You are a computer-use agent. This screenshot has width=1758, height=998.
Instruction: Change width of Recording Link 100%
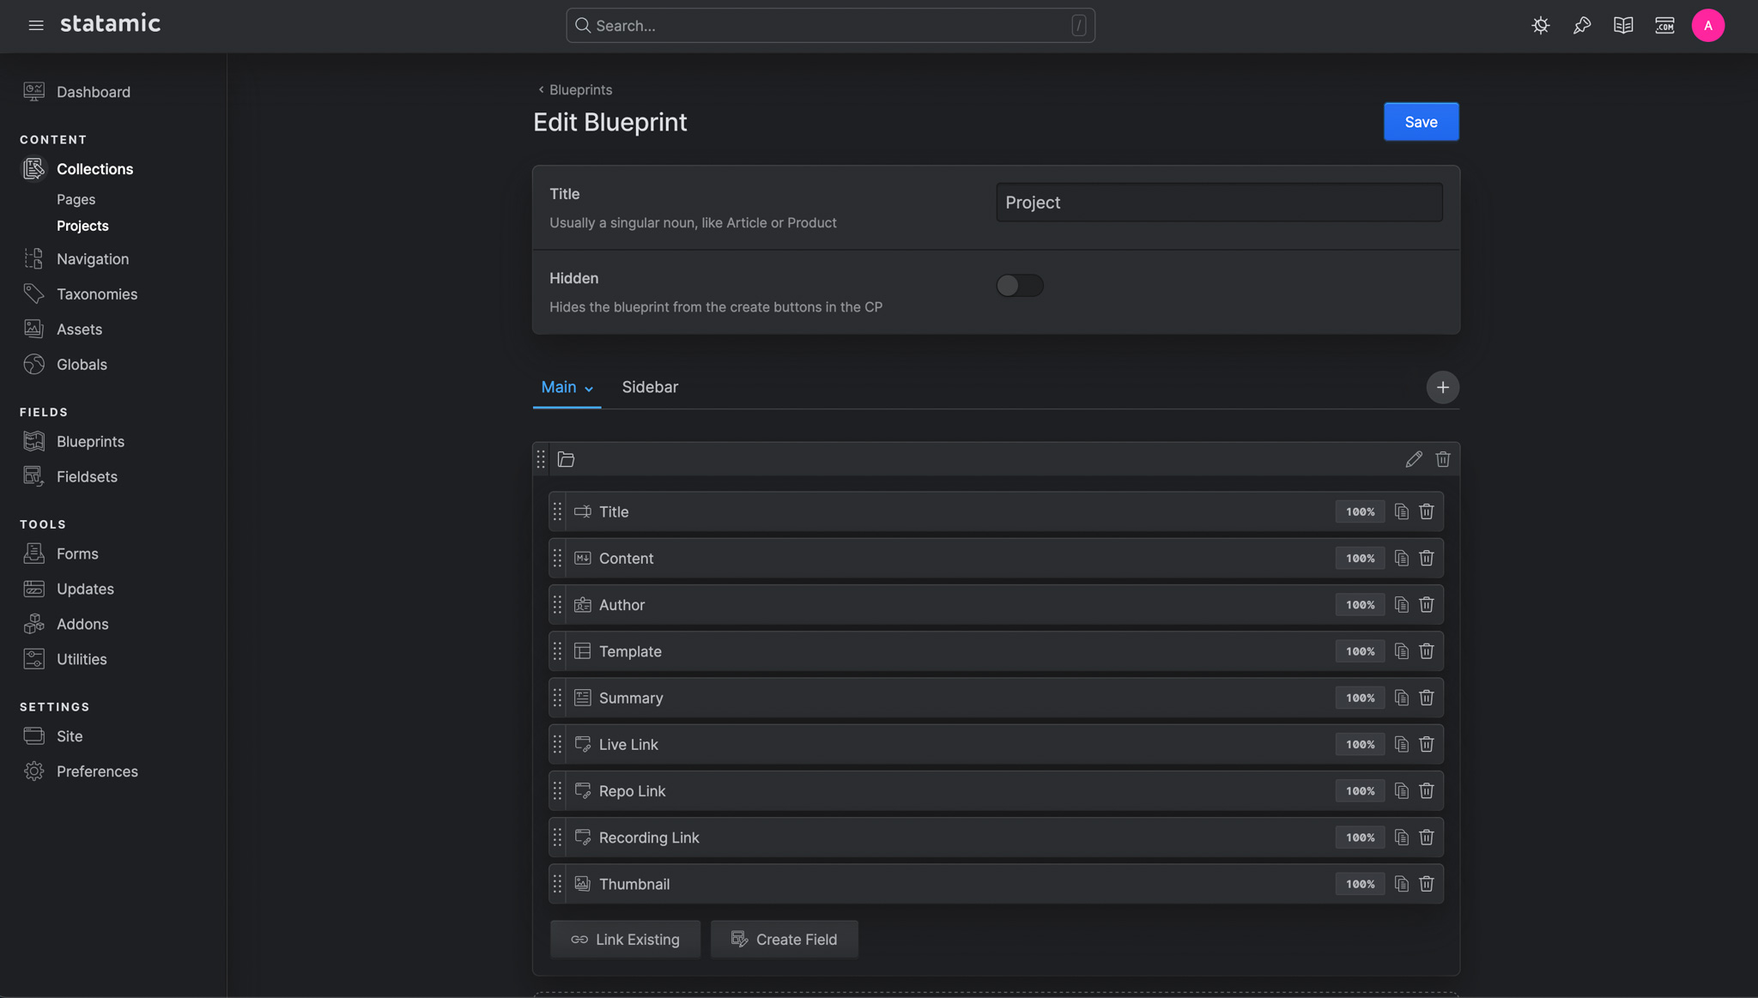(x=1360, y=838)
